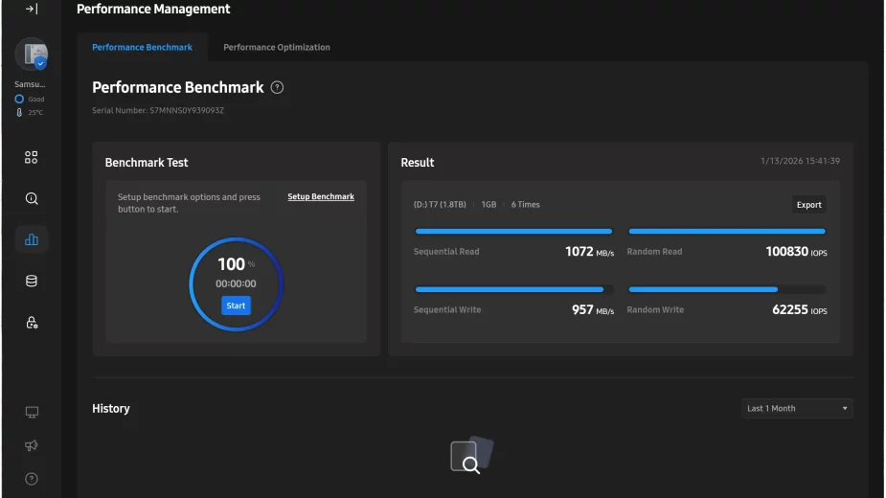Click the Sequential Read result bar
886x498 pixels.
513,231
